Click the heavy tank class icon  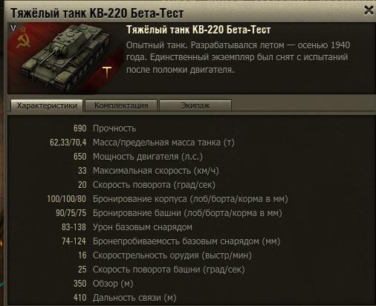107,72
